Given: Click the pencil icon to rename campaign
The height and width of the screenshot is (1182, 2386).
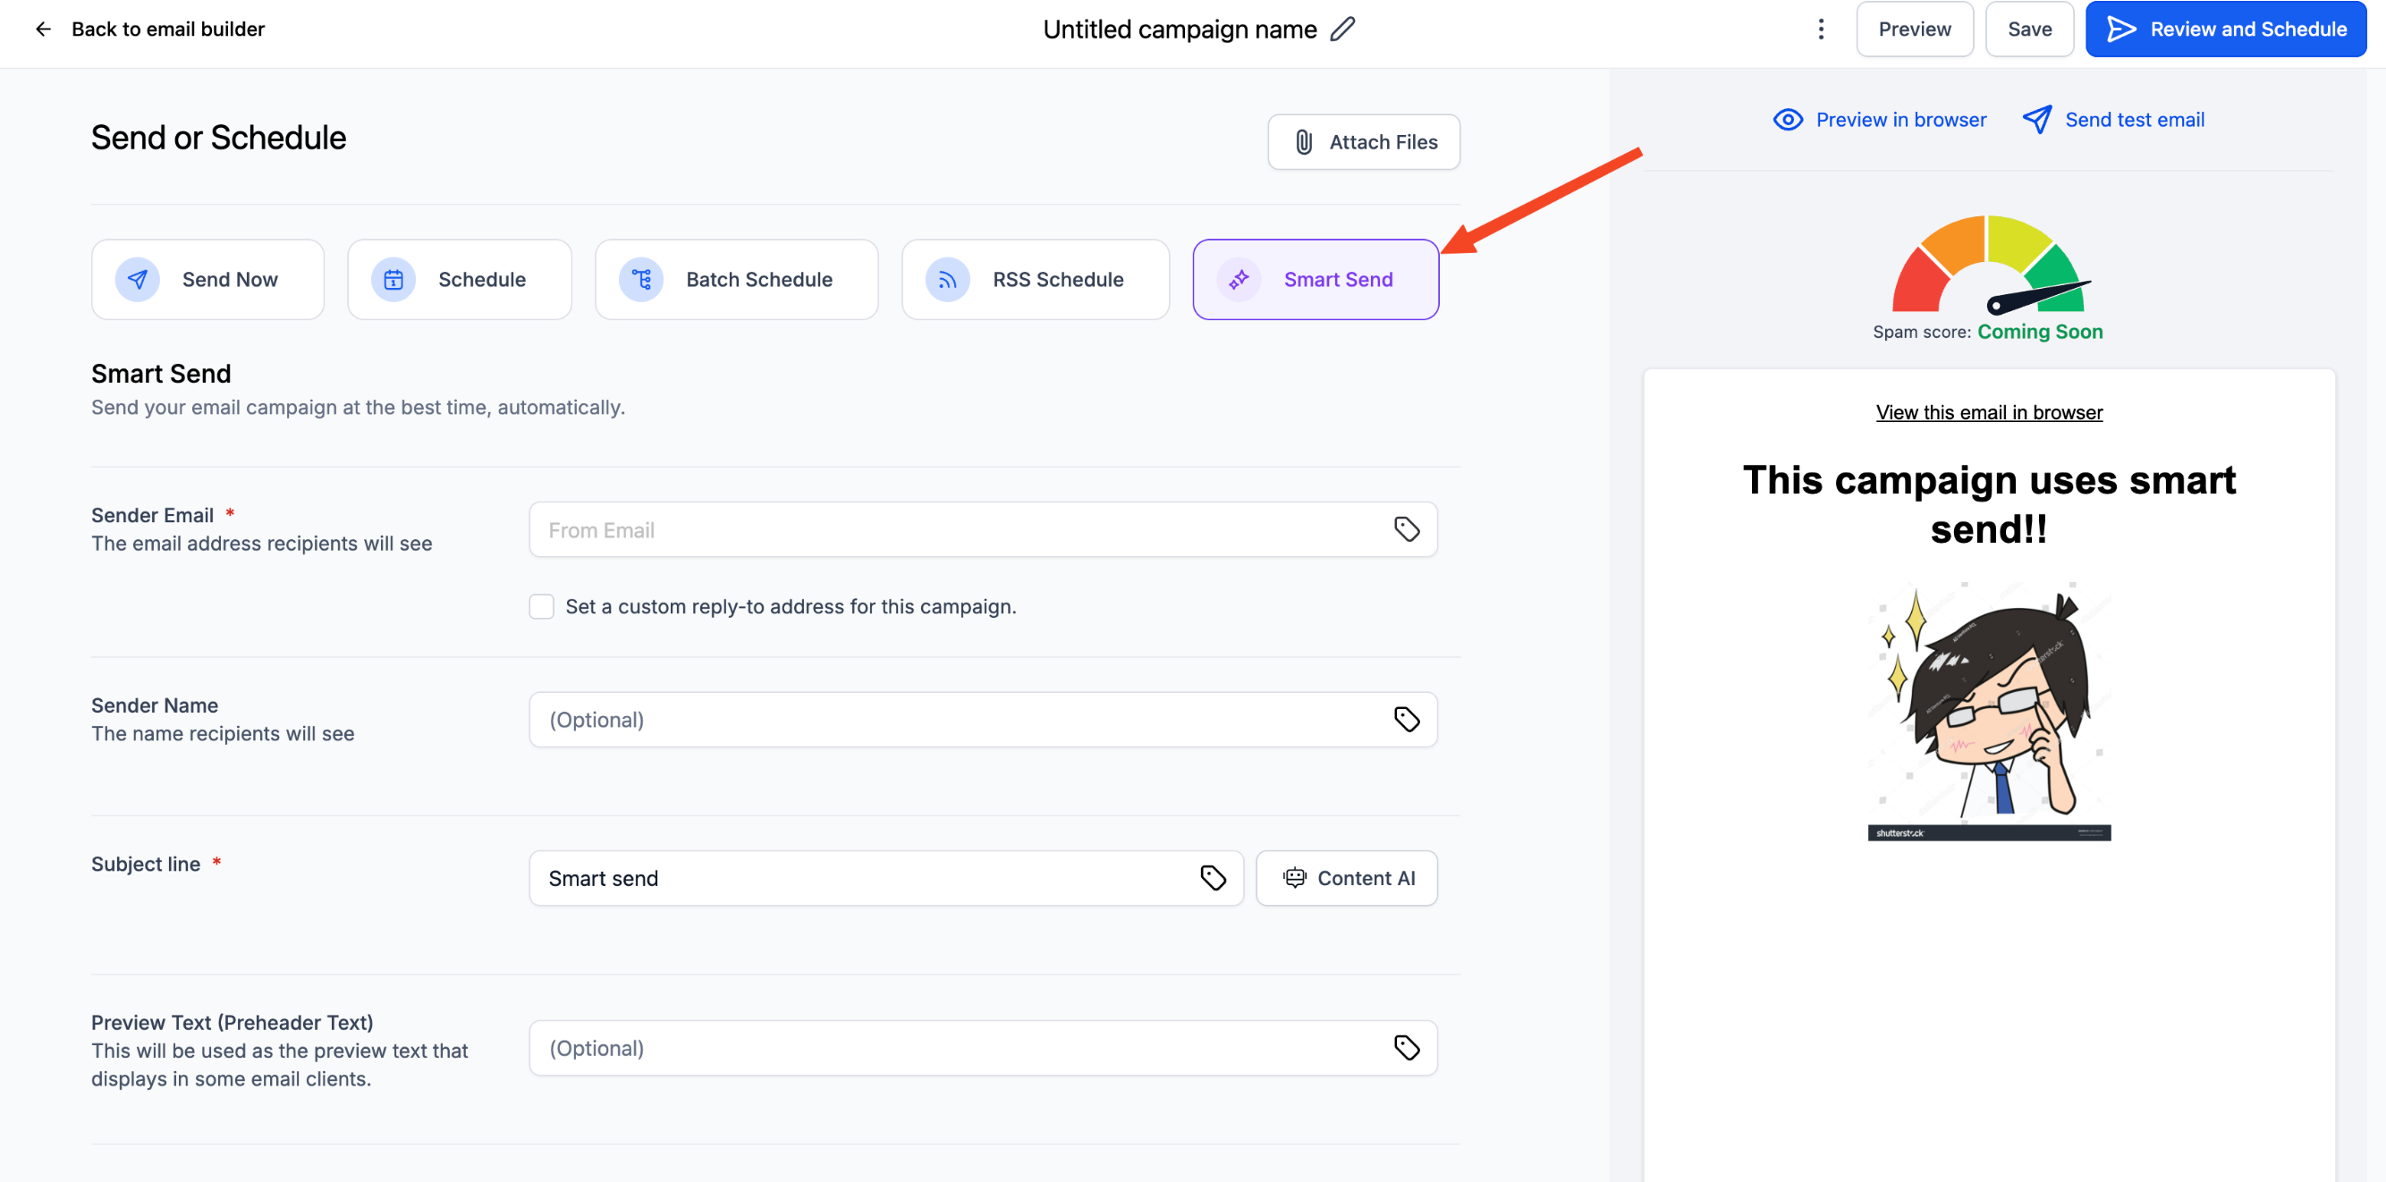Looking at the screenshot, I should click(x=1342, y=29).
